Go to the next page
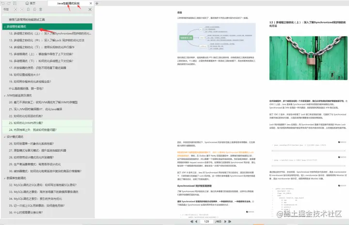 point(225,222)
